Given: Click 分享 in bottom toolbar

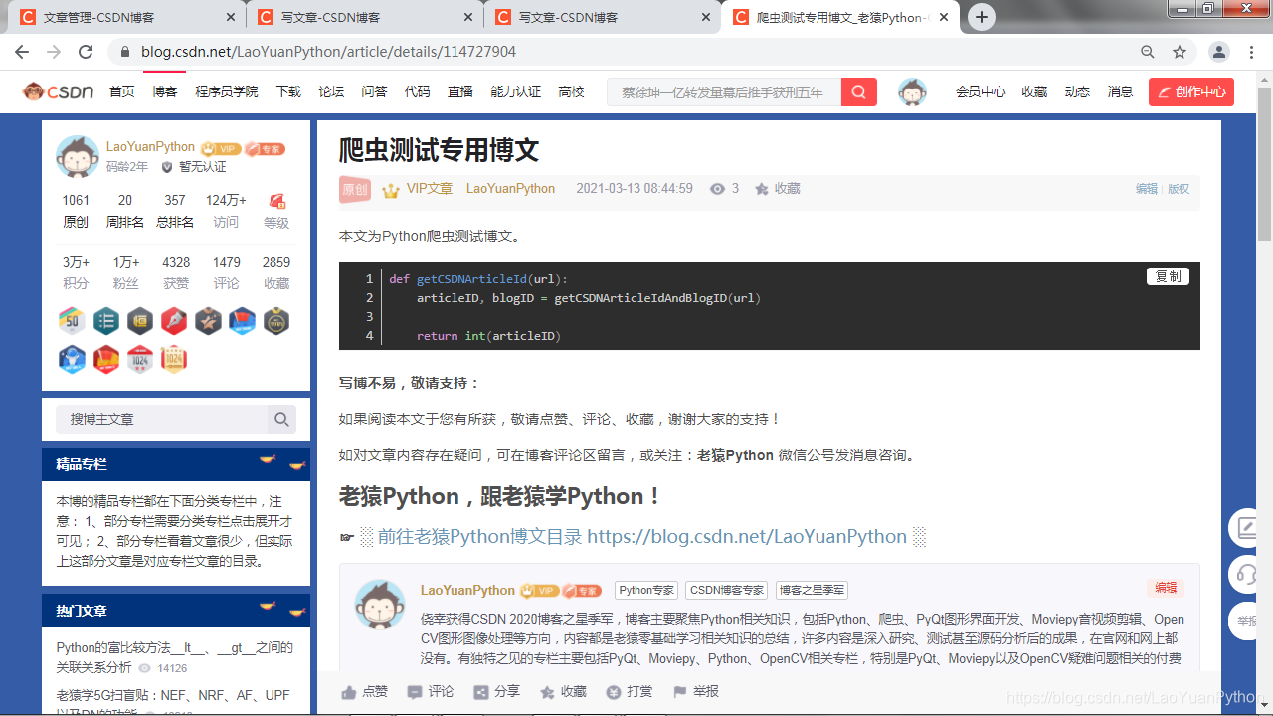Looking at the screenshot, I should (496, 691).
